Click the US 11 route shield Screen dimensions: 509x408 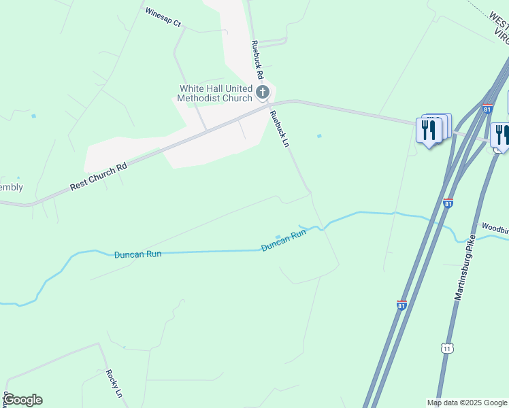point(447,348)
